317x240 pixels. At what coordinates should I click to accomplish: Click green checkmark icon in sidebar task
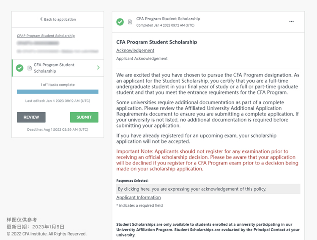(19, 68)
